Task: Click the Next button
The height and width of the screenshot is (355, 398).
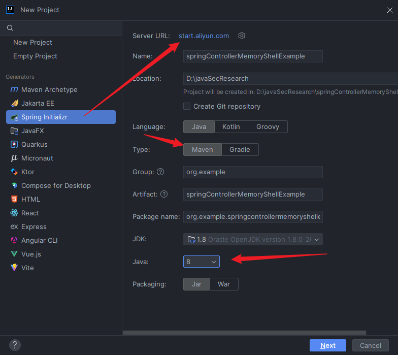Action: pos(328,345)
